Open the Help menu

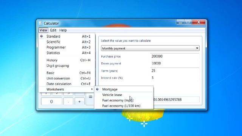coord(63,30)
